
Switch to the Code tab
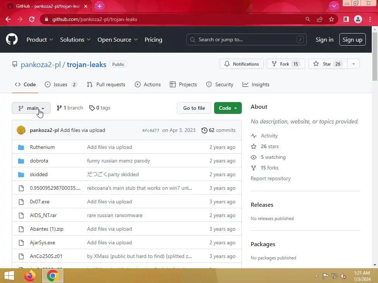point(25,84)
